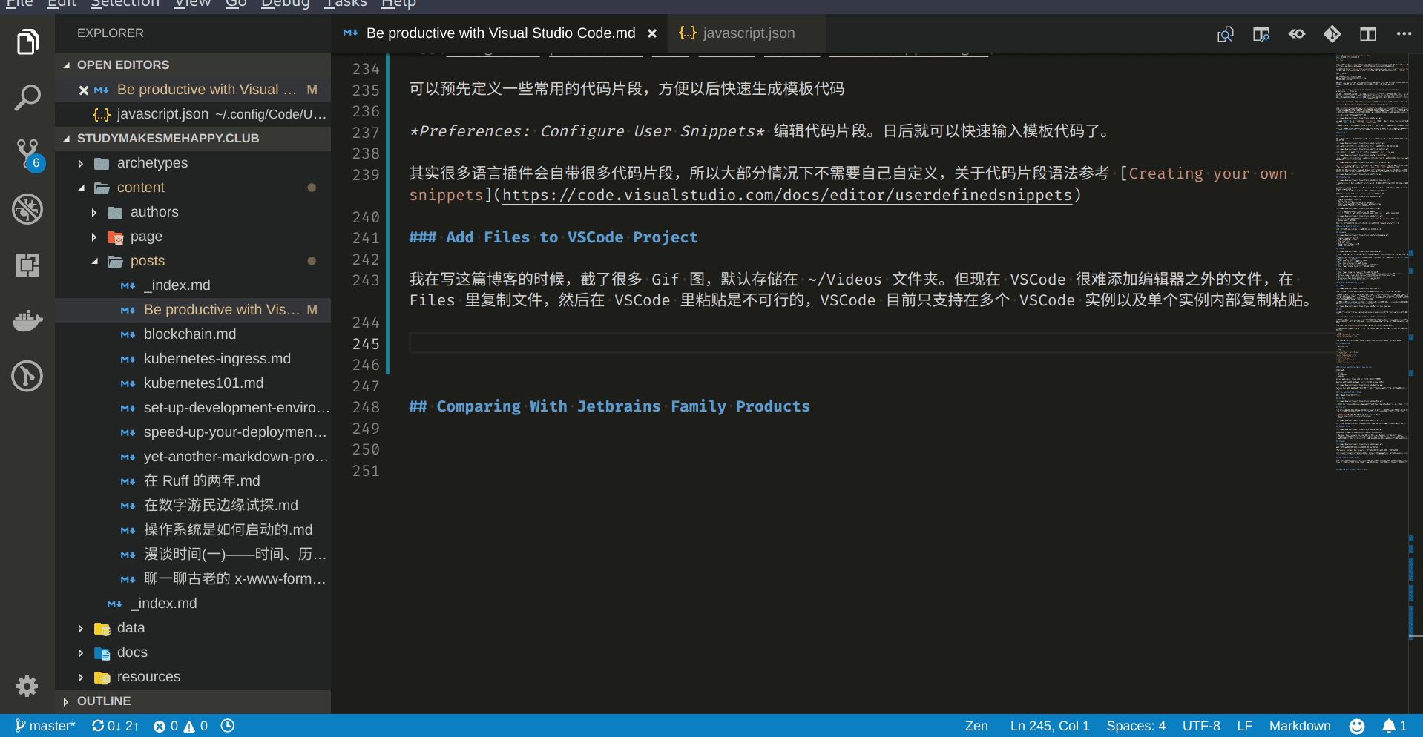This screenshot has height=737, width=1423.
Task: Show errors and warnings count
Action: [x=180, y=726]
